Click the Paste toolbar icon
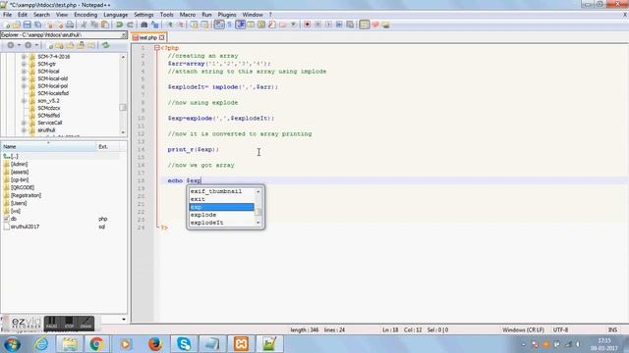The image size is (629, 353). click(x=105, y=25)
